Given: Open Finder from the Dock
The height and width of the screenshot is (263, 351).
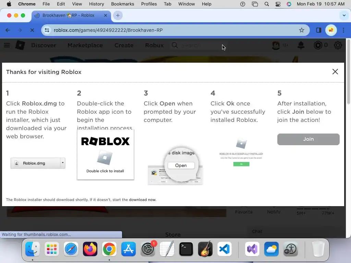Looking at the screenshot, I should click(x=33, y=249).
